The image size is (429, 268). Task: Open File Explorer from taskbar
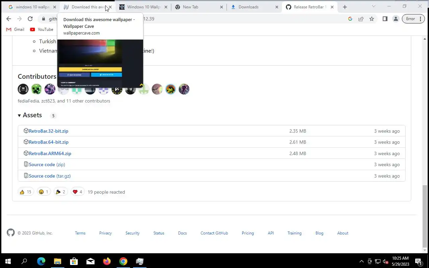58,261
